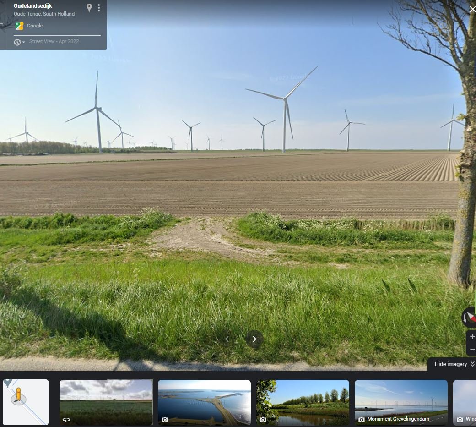Image resolution: width=476 pixels, height=427 pixels.
Task: Select the aerial dam photo thumbnail
Action: (x=204, y=402)
